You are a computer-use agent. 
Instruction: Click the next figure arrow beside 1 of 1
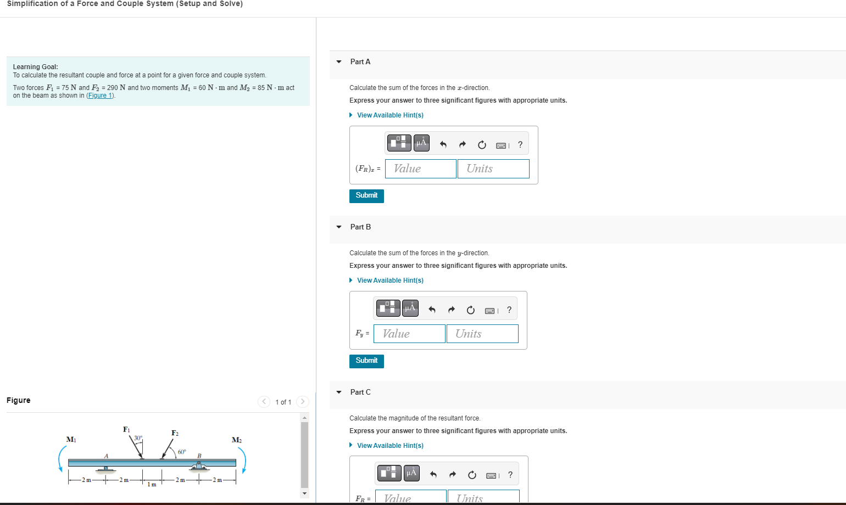click(x=303, y=402)
